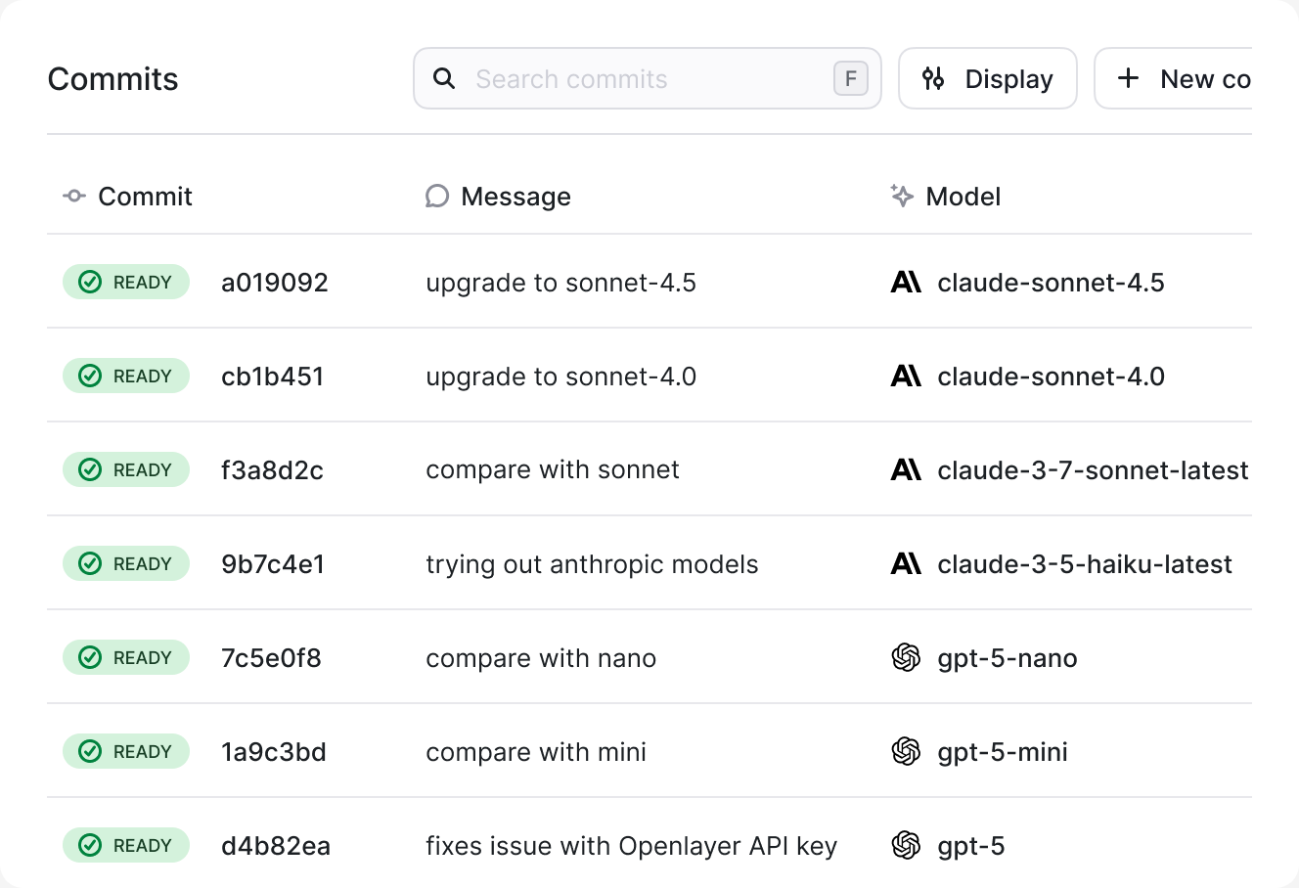The width and height of the screenshot is (1299, 888).
Task: Click the Commits page heading
Action: (x=113, y=79)
